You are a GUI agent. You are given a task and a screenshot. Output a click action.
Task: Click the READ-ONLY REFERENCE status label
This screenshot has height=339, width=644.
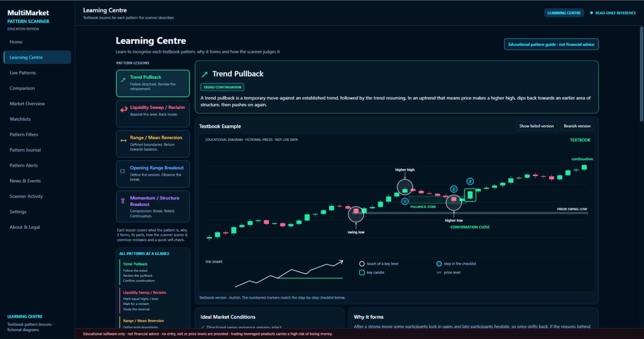pyautogui.click(x=615, y=13)
